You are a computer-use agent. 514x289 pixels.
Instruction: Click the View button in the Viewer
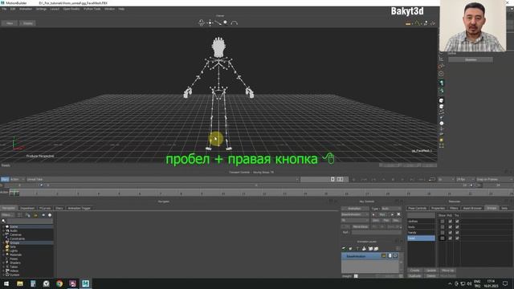(x=10, y=23)
